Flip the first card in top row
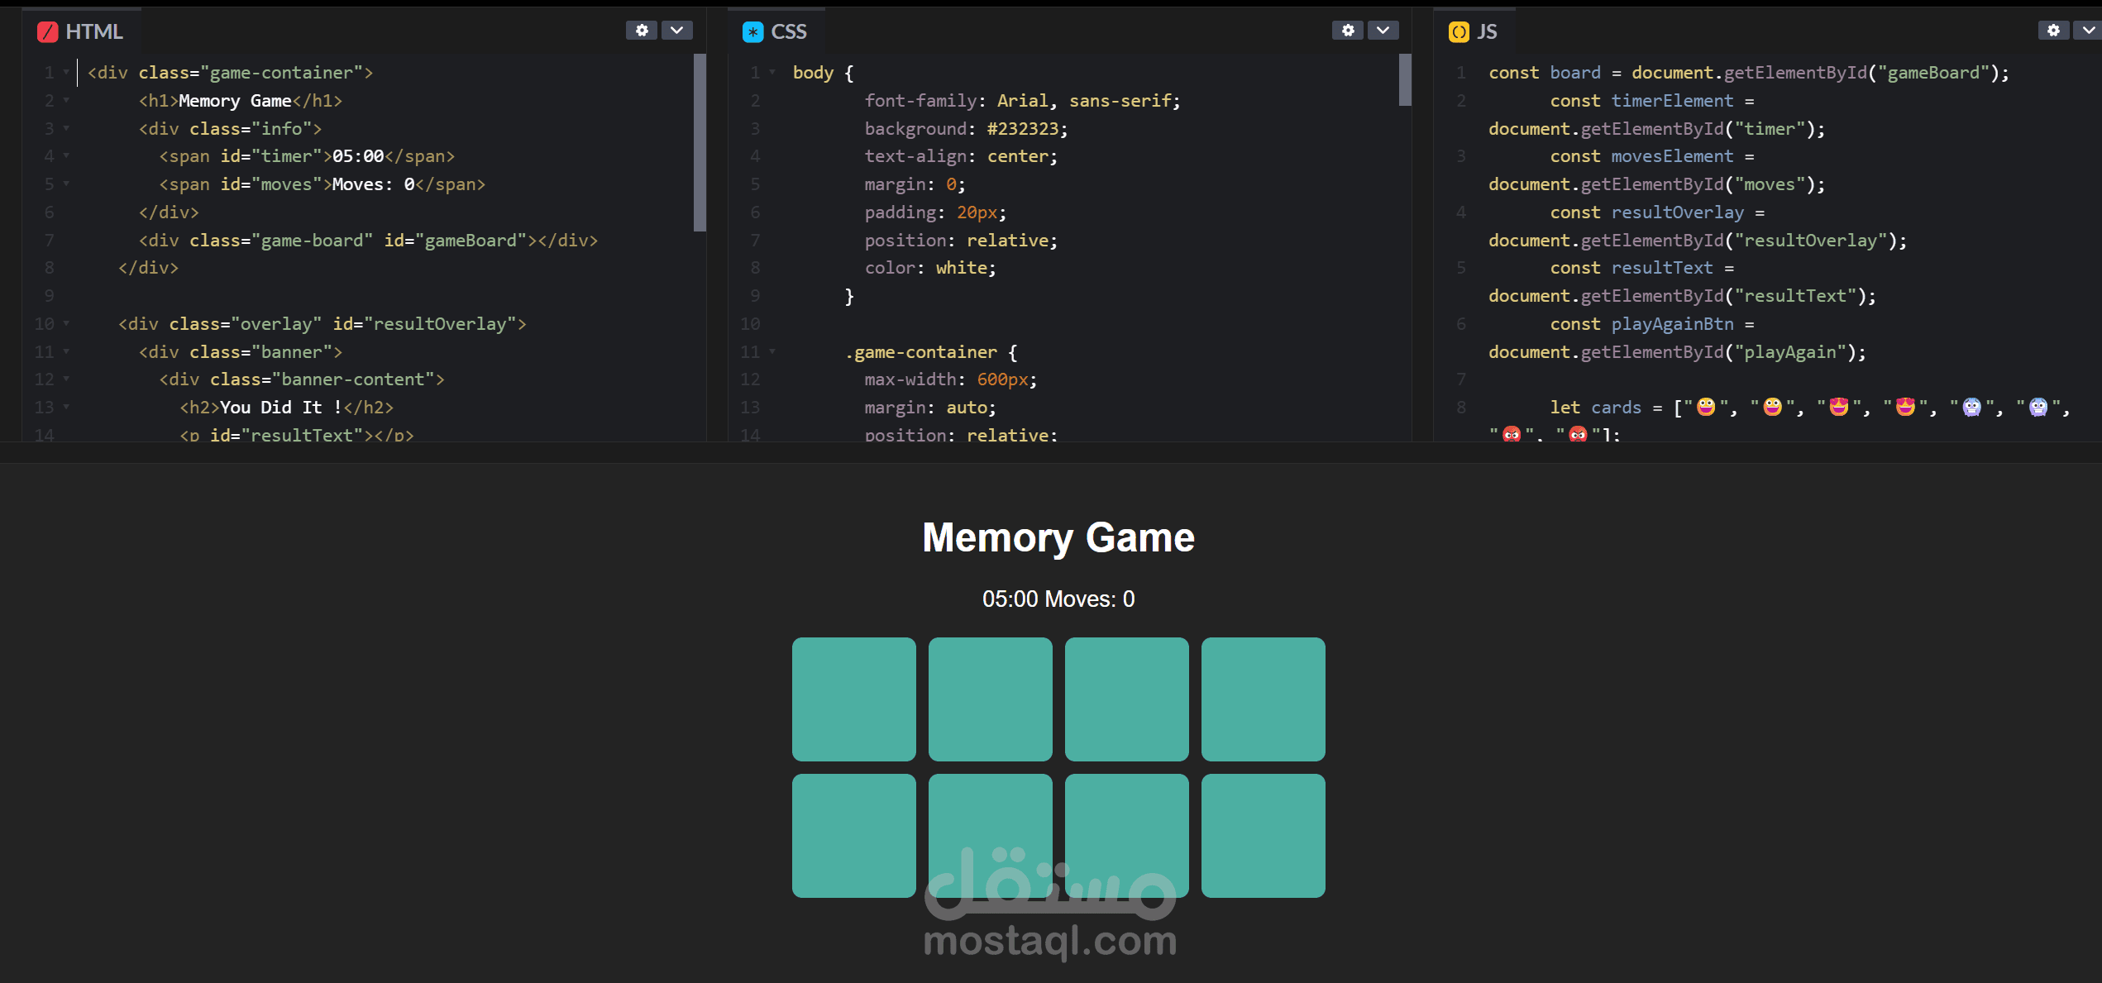The width and height of the screenshot is (2102, 983). pos(853,699)
